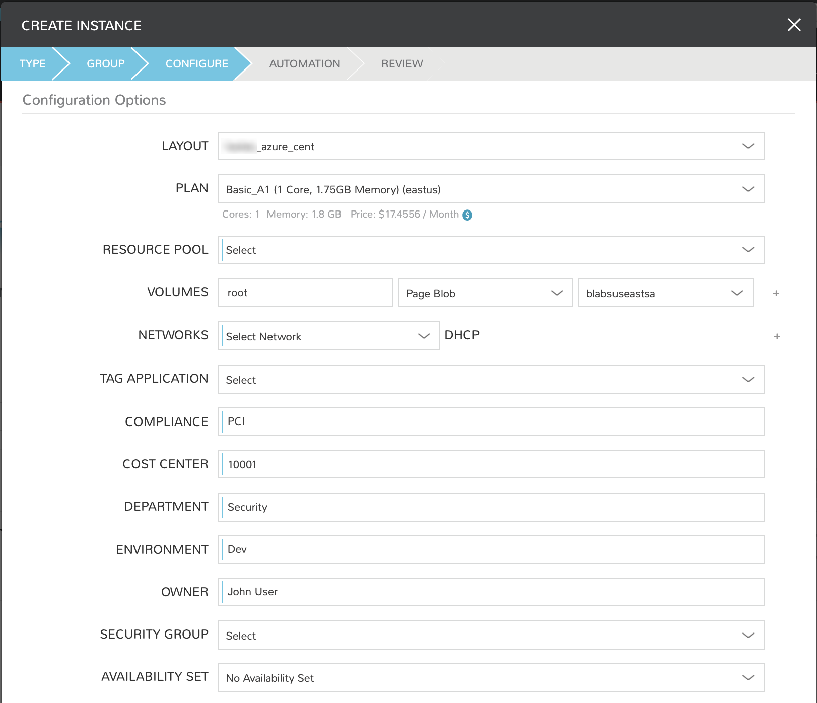Click the plus icon to add another volume
This screenshot has height=703, width=817.
(x=777, y=293)
